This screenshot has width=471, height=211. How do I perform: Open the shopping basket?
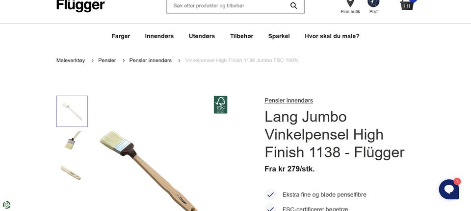[407, 5]
